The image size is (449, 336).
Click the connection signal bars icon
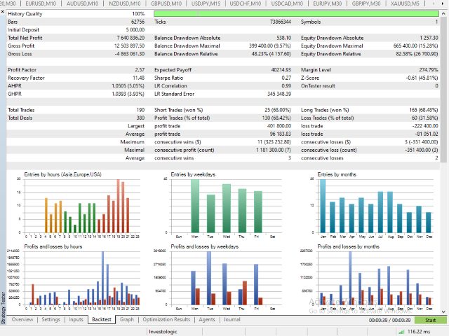pos(402,331)
